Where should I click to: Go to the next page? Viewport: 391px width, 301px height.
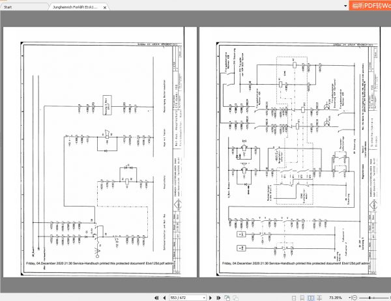click(x=210, y=298)
